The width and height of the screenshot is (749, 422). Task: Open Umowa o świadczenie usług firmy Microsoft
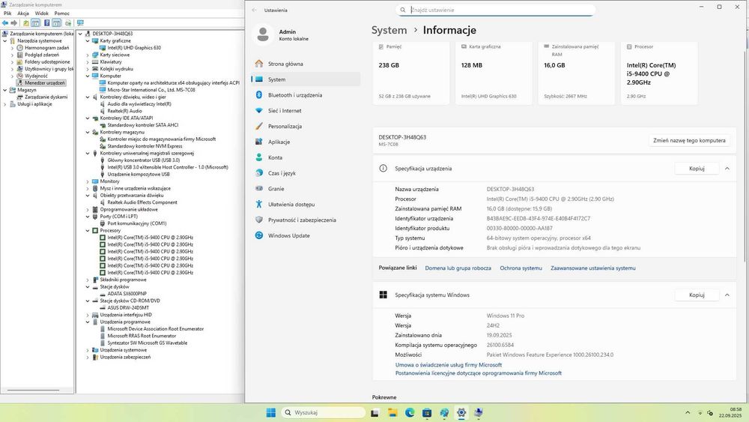pyautogui.click(x=449, y=365)
